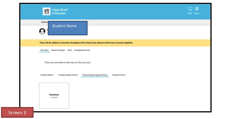Switch to the Due Now tab
229x119 pixels.
click(45, 50)
